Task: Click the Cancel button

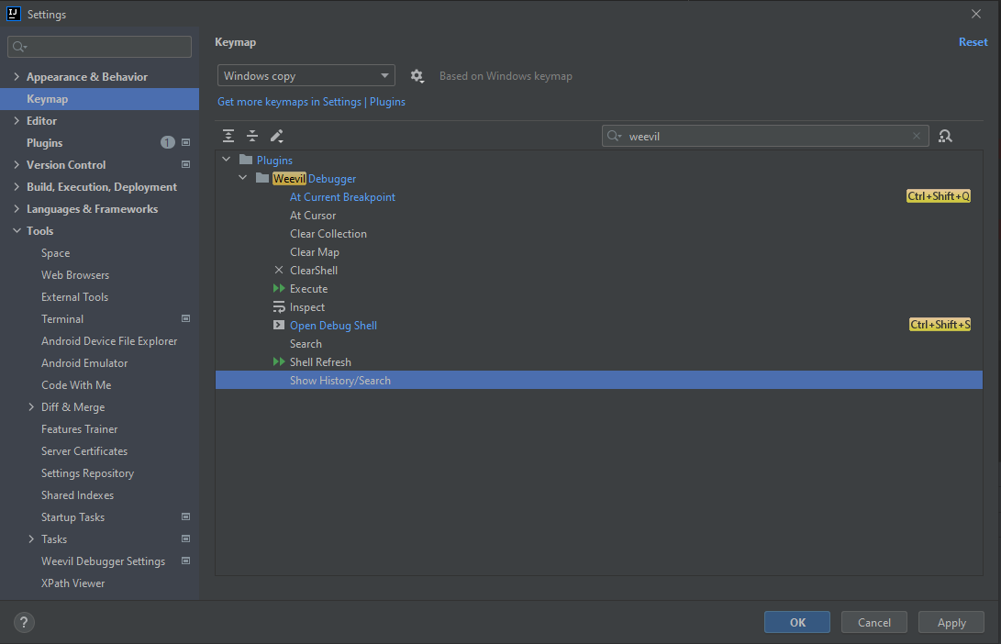Action: click(874, 622)
